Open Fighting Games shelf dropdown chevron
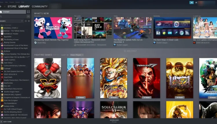This screenshot has height=124, width=217. point(58,55)
